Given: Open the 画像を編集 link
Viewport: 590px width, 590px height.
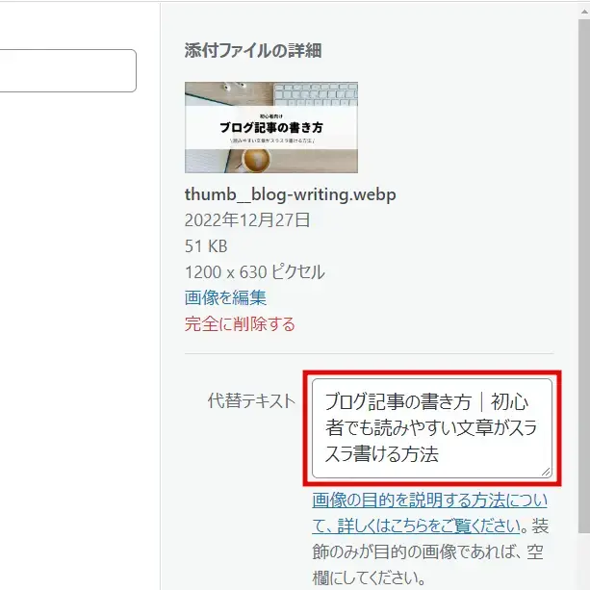Looking at the screenshot, I should coord(225,297).
